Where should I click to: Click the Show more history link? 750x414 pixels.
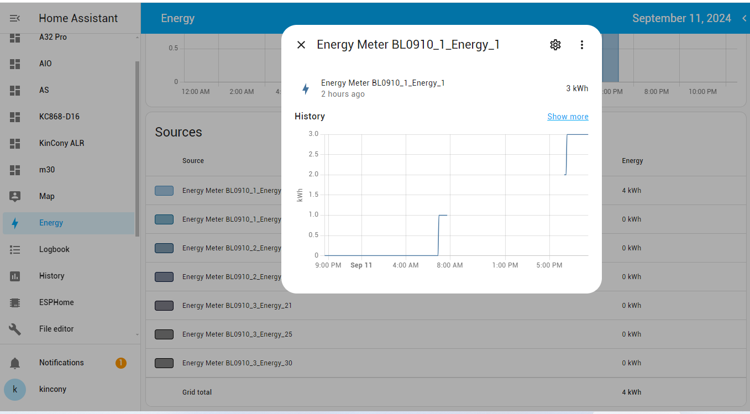point(568,117)
